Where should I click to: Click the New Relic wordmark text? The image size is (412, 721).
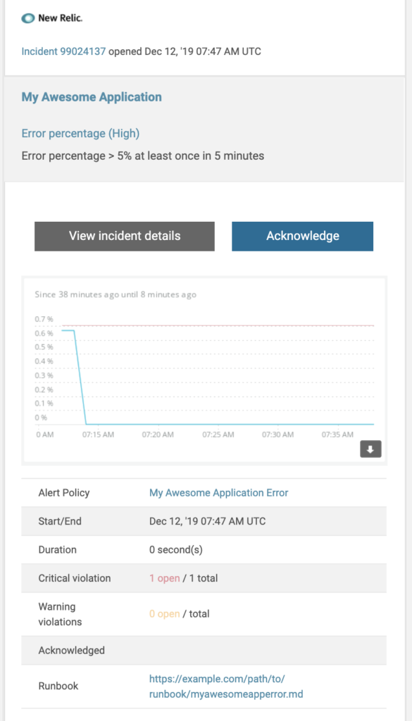click(61, 18)
